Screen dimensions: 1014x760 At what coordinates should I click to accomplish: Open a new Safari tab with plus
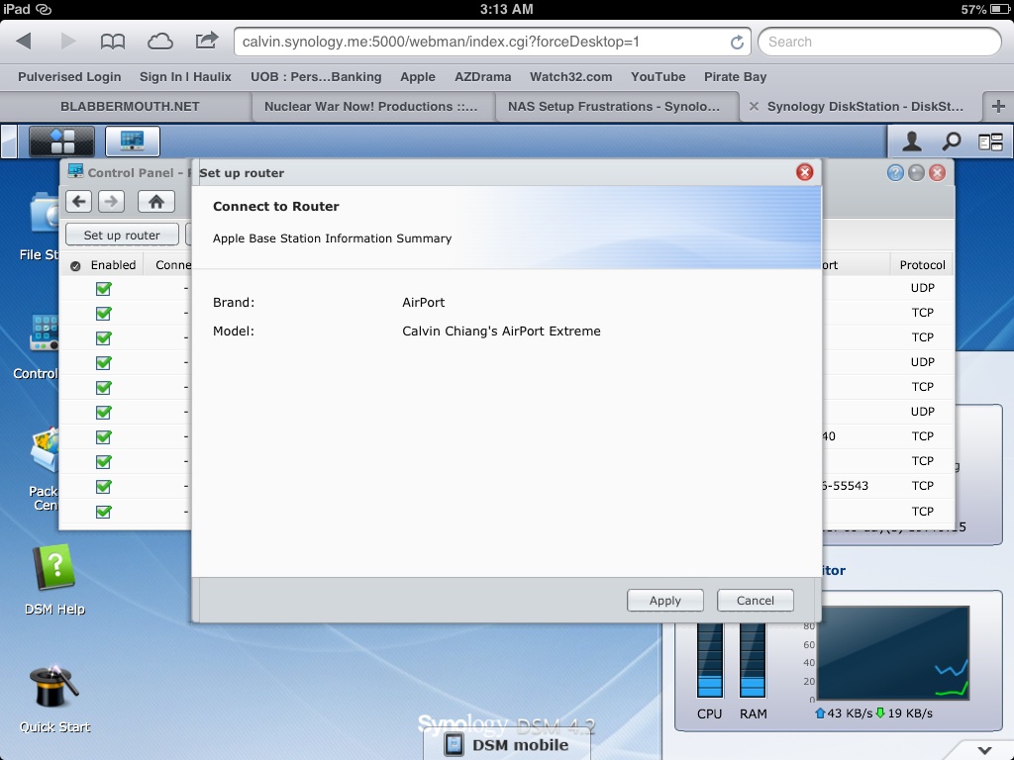[x=998, y=106]
